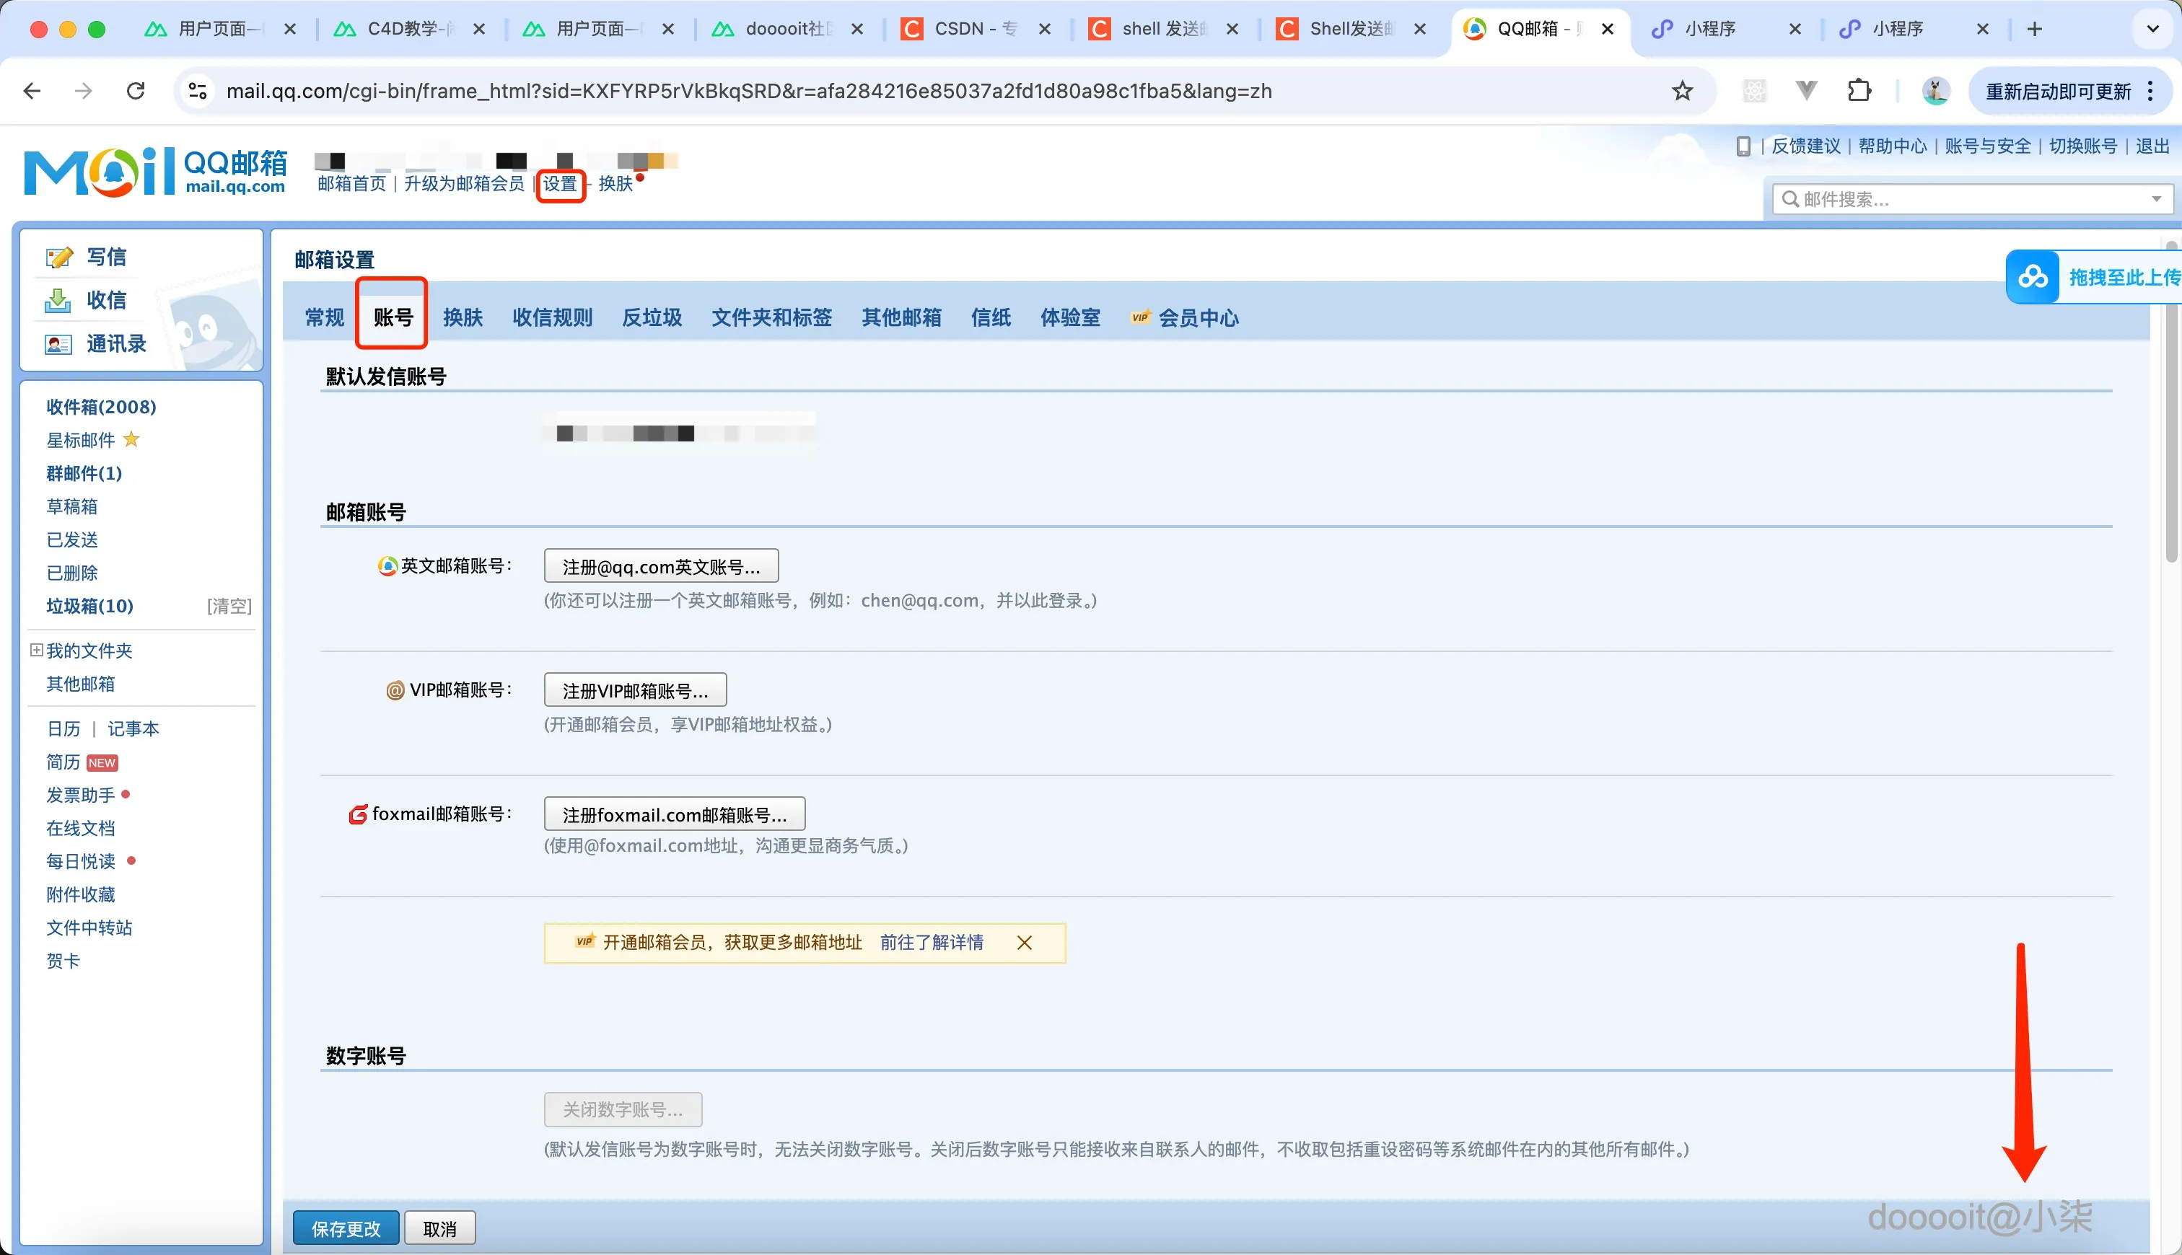Switch to the 信纸 tab

[989, 317]
